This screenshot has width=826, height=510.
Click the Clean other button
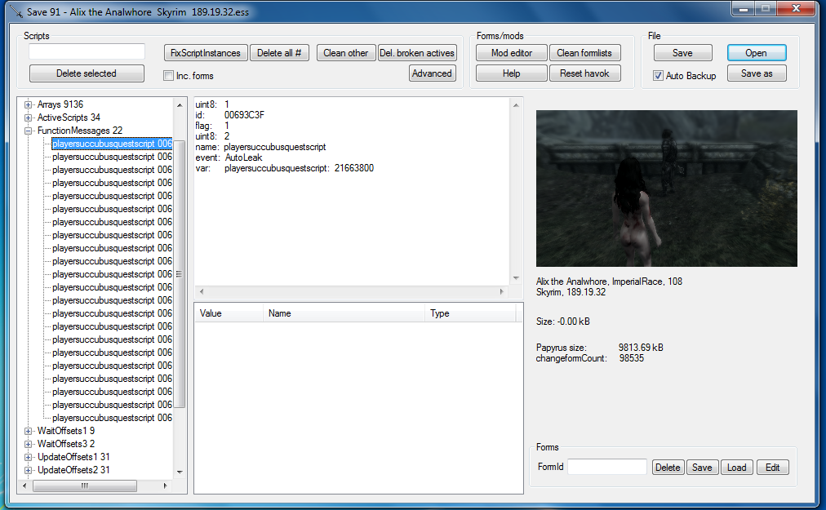pos(345,53)
